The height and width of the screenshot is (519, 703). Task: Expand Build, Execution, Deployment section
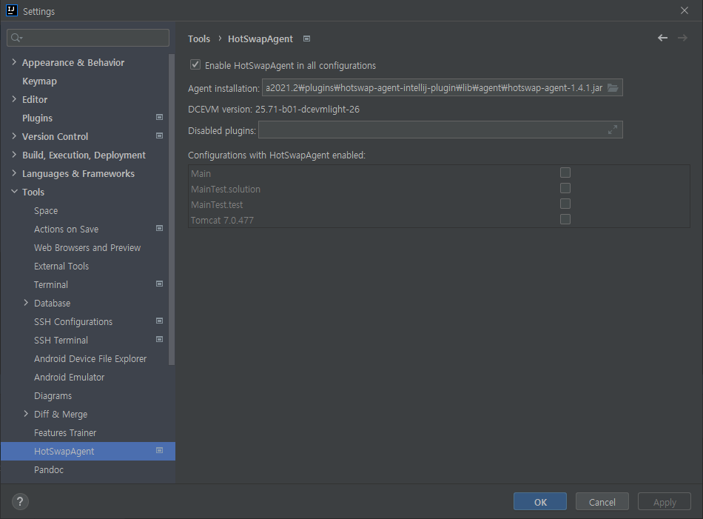14,155
